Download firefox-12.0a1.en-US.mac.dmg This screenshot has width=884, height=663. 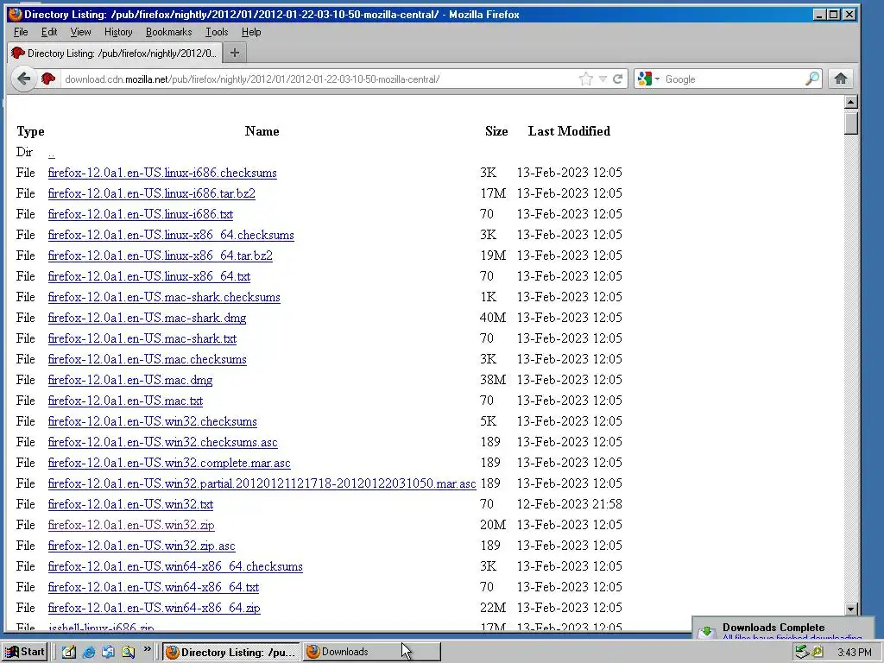[130, 380]
